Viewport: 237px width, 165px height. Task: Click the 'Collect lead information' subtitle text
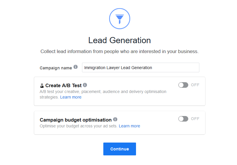coord(120,52)
